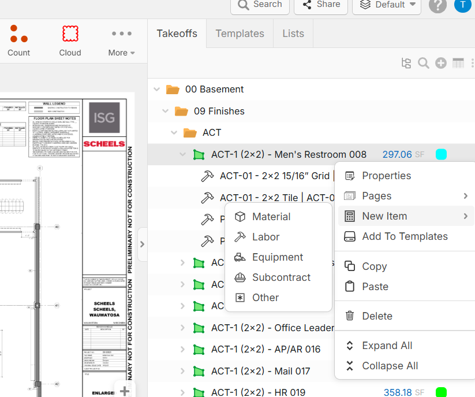475x397 pixels.
Task: Click the Share button
Action: [320, 5]
